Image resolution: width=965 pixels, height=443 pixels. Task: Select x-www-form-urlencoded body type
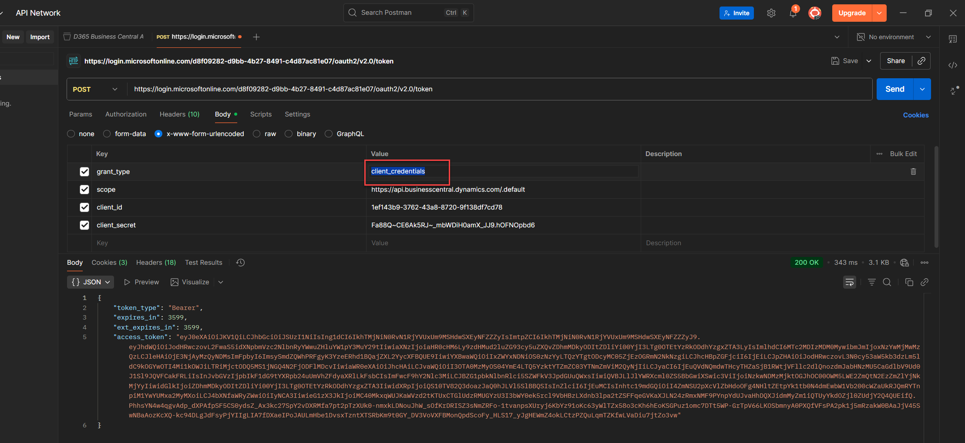coord(158,134)
